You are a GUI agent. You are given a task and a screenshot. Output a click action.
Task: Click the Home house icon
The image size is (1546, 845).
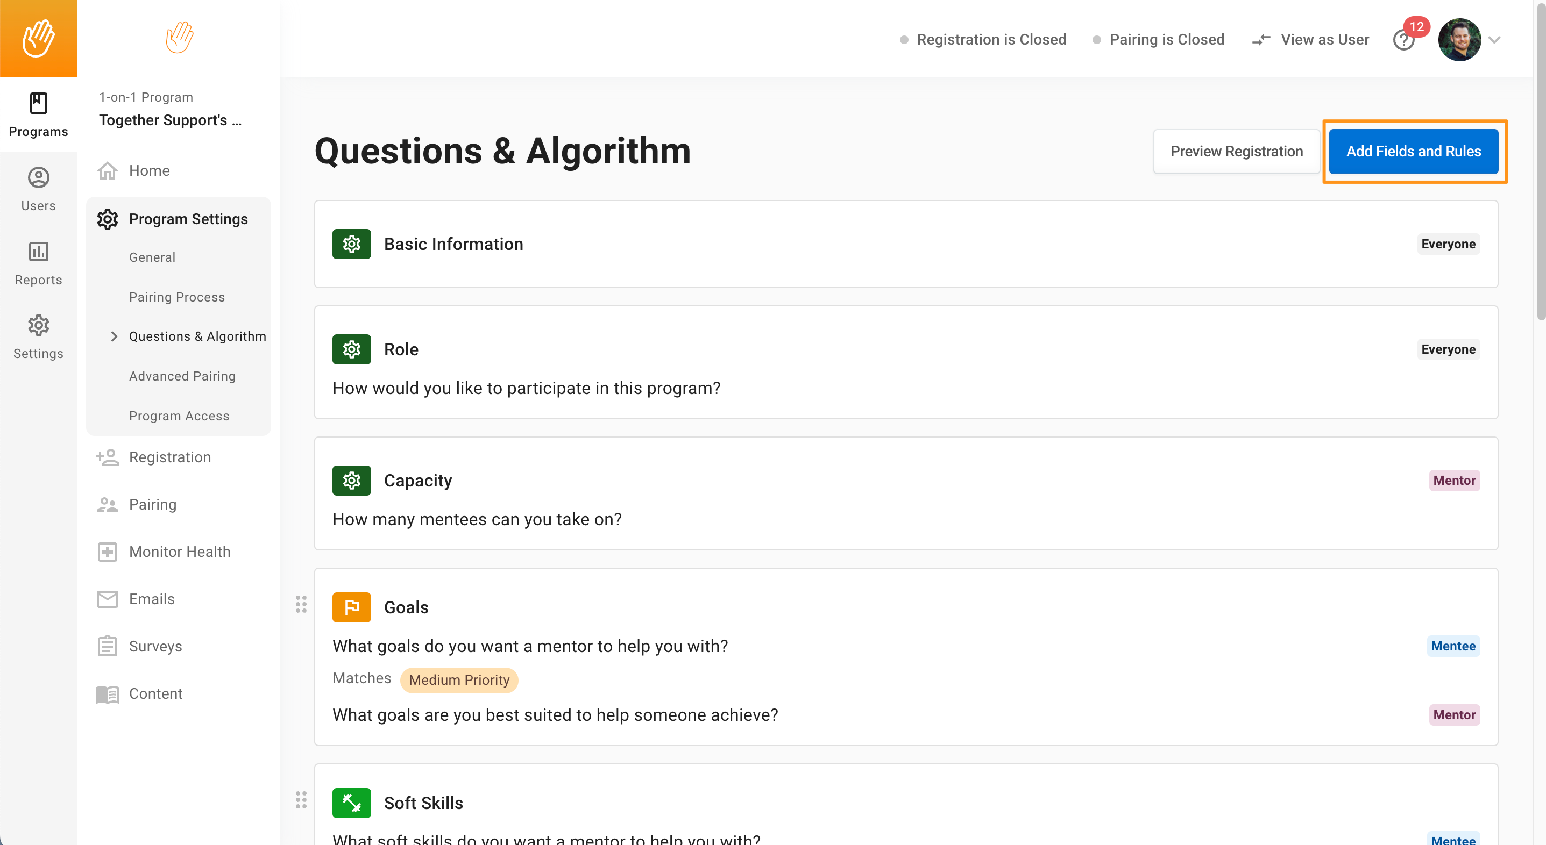pos(108,170)
